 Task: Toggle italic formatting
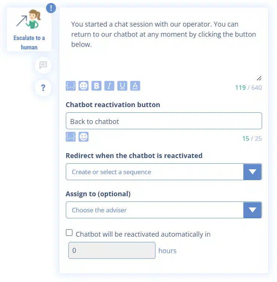[x=109, y=86]
